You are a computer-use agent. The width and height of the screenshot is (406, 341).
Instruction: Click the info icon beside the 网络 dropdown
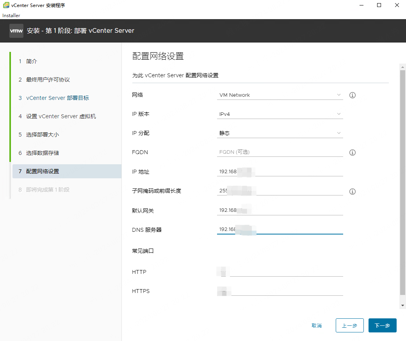pyautogui.click(x=353, y=95)
